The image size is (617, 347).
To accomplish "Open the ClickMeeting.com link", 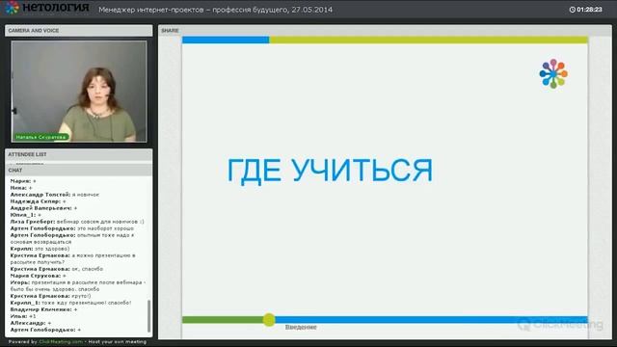I will click(61, 342).
